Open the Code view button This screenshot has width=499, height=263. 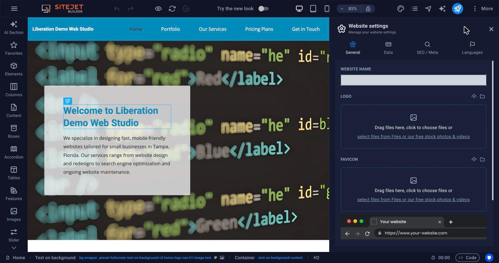coord(467,258)
